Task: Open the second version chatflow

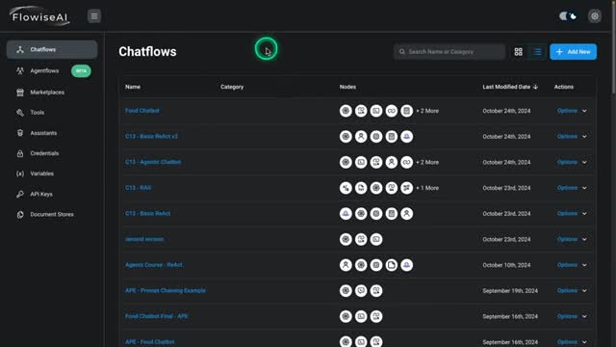Action: (144, 239)
